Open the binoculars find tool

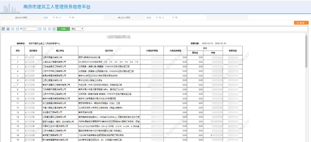[8, 29]
